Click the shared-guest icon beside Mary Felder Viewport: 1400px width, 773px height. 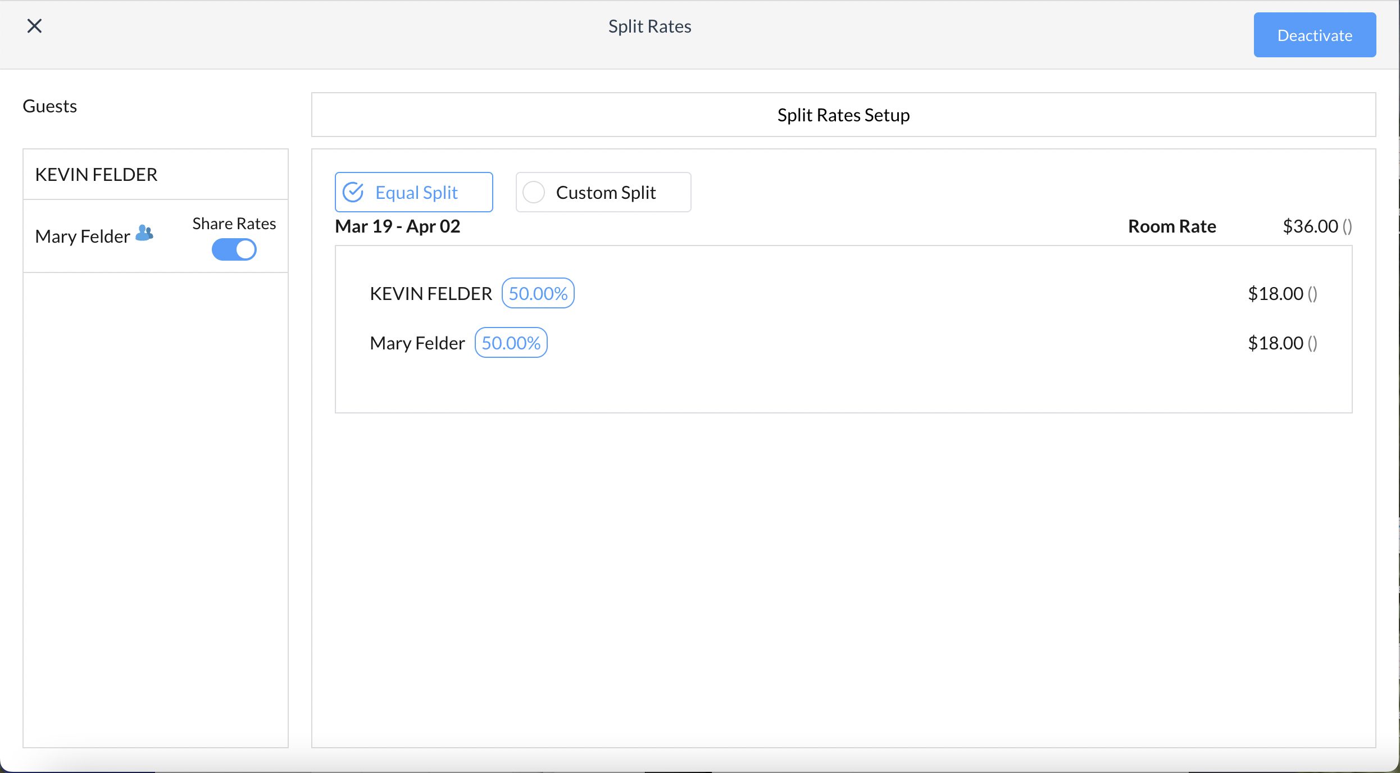pos(144,233)
